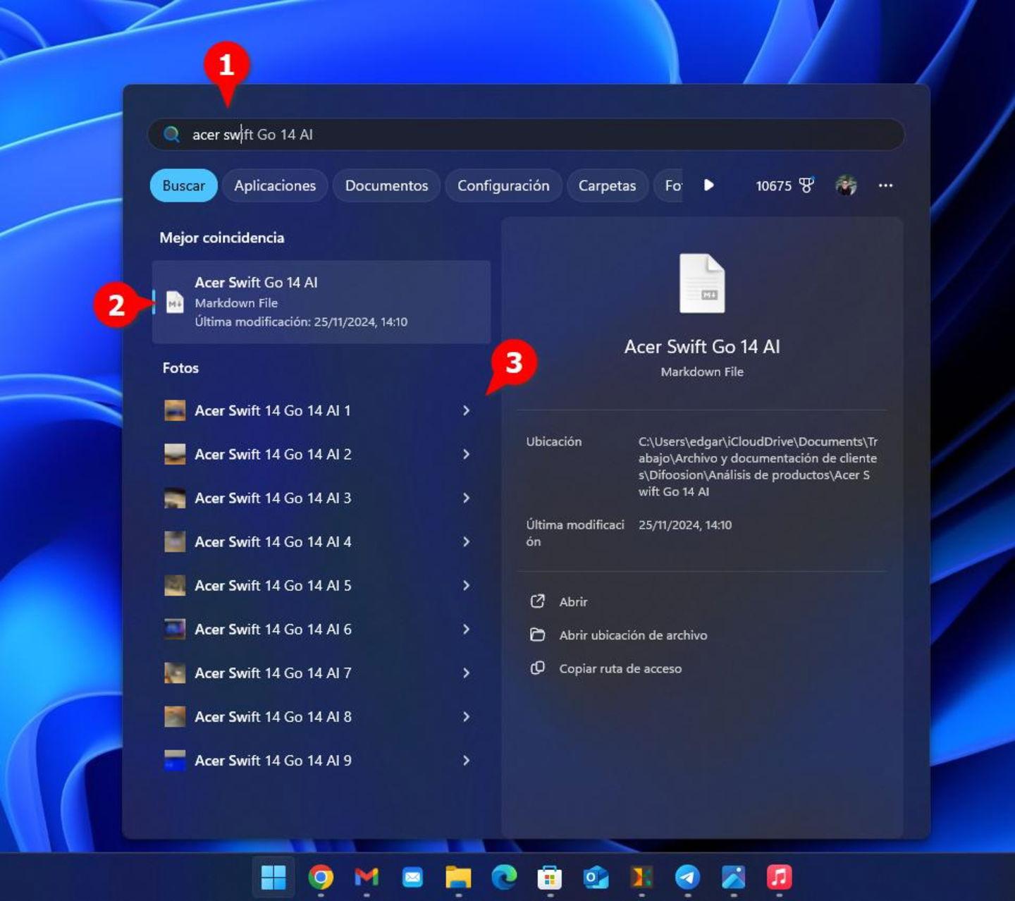The width and height of the screenshot is (1015, 901).
Task: Click the search text field with "acer swift Go 14 AI"
Action: (x=526, y=134)
